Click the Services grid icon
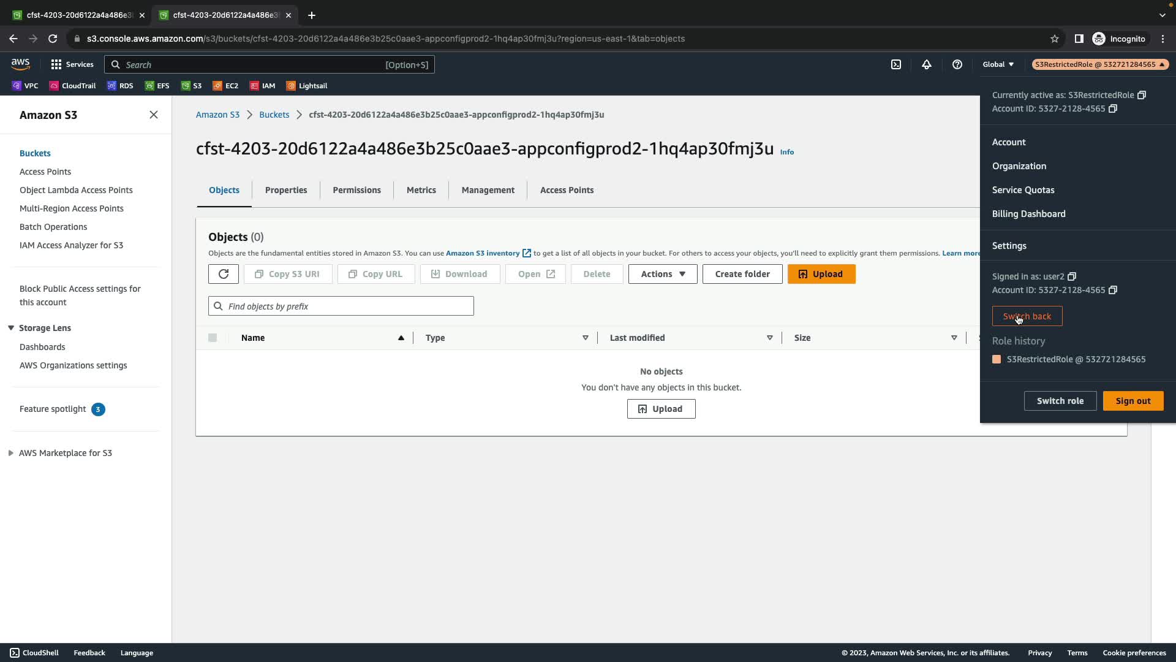The width and height of the screenshot is (1176, 662). 56,64
